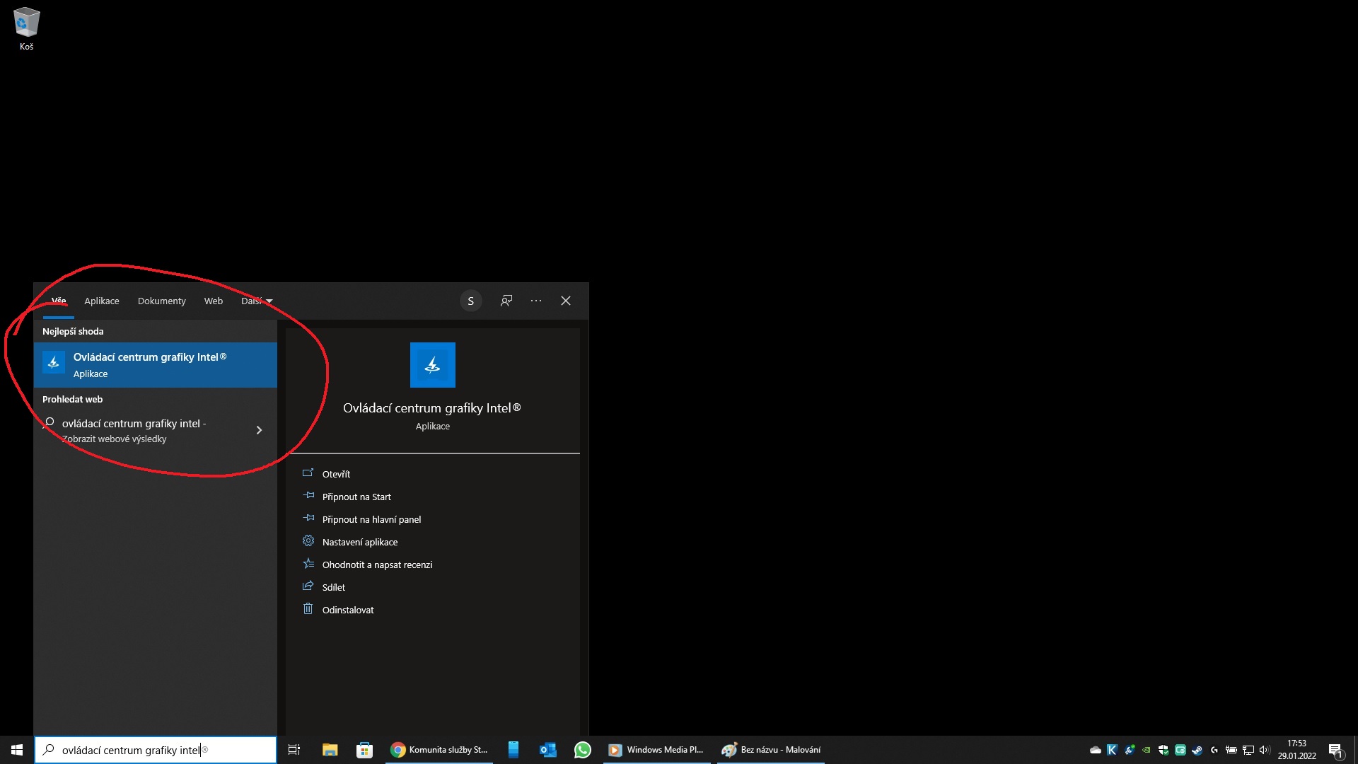Select the Web search tab

tap(213, 301)
